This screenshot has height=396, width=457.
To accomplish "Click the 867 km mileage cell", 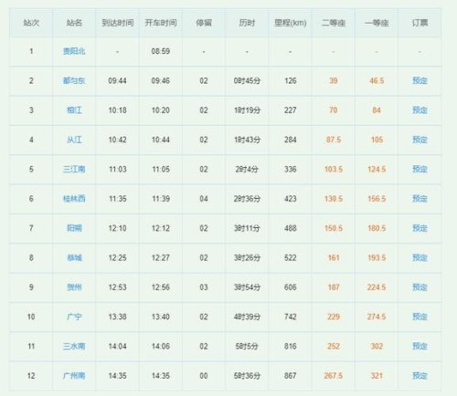I will tap(290, 376).
